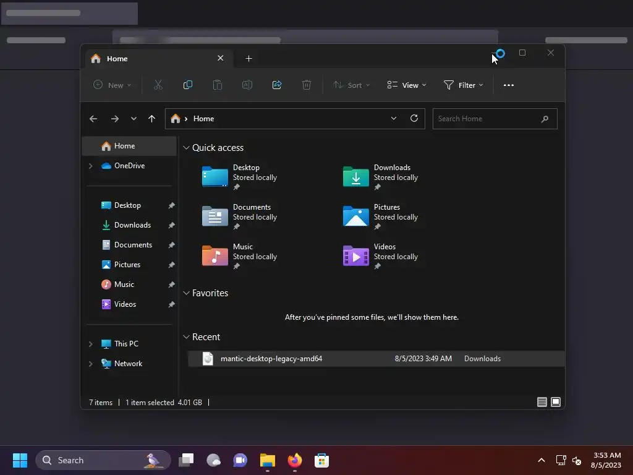Screen dimensions: 633x475
Task: Open File Explorer from the taskbar
Action: (267, 460)
